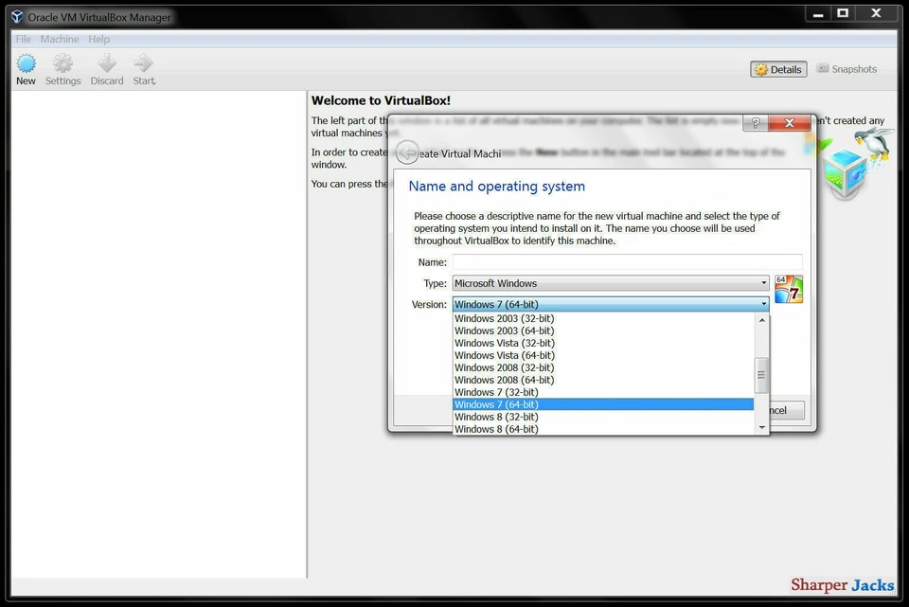
Task: Open the Machine menu
Action: (60, 39)
